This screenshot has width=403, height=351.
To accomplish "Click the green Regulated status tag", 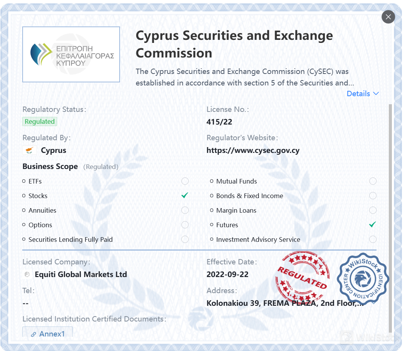I will 39,121.
